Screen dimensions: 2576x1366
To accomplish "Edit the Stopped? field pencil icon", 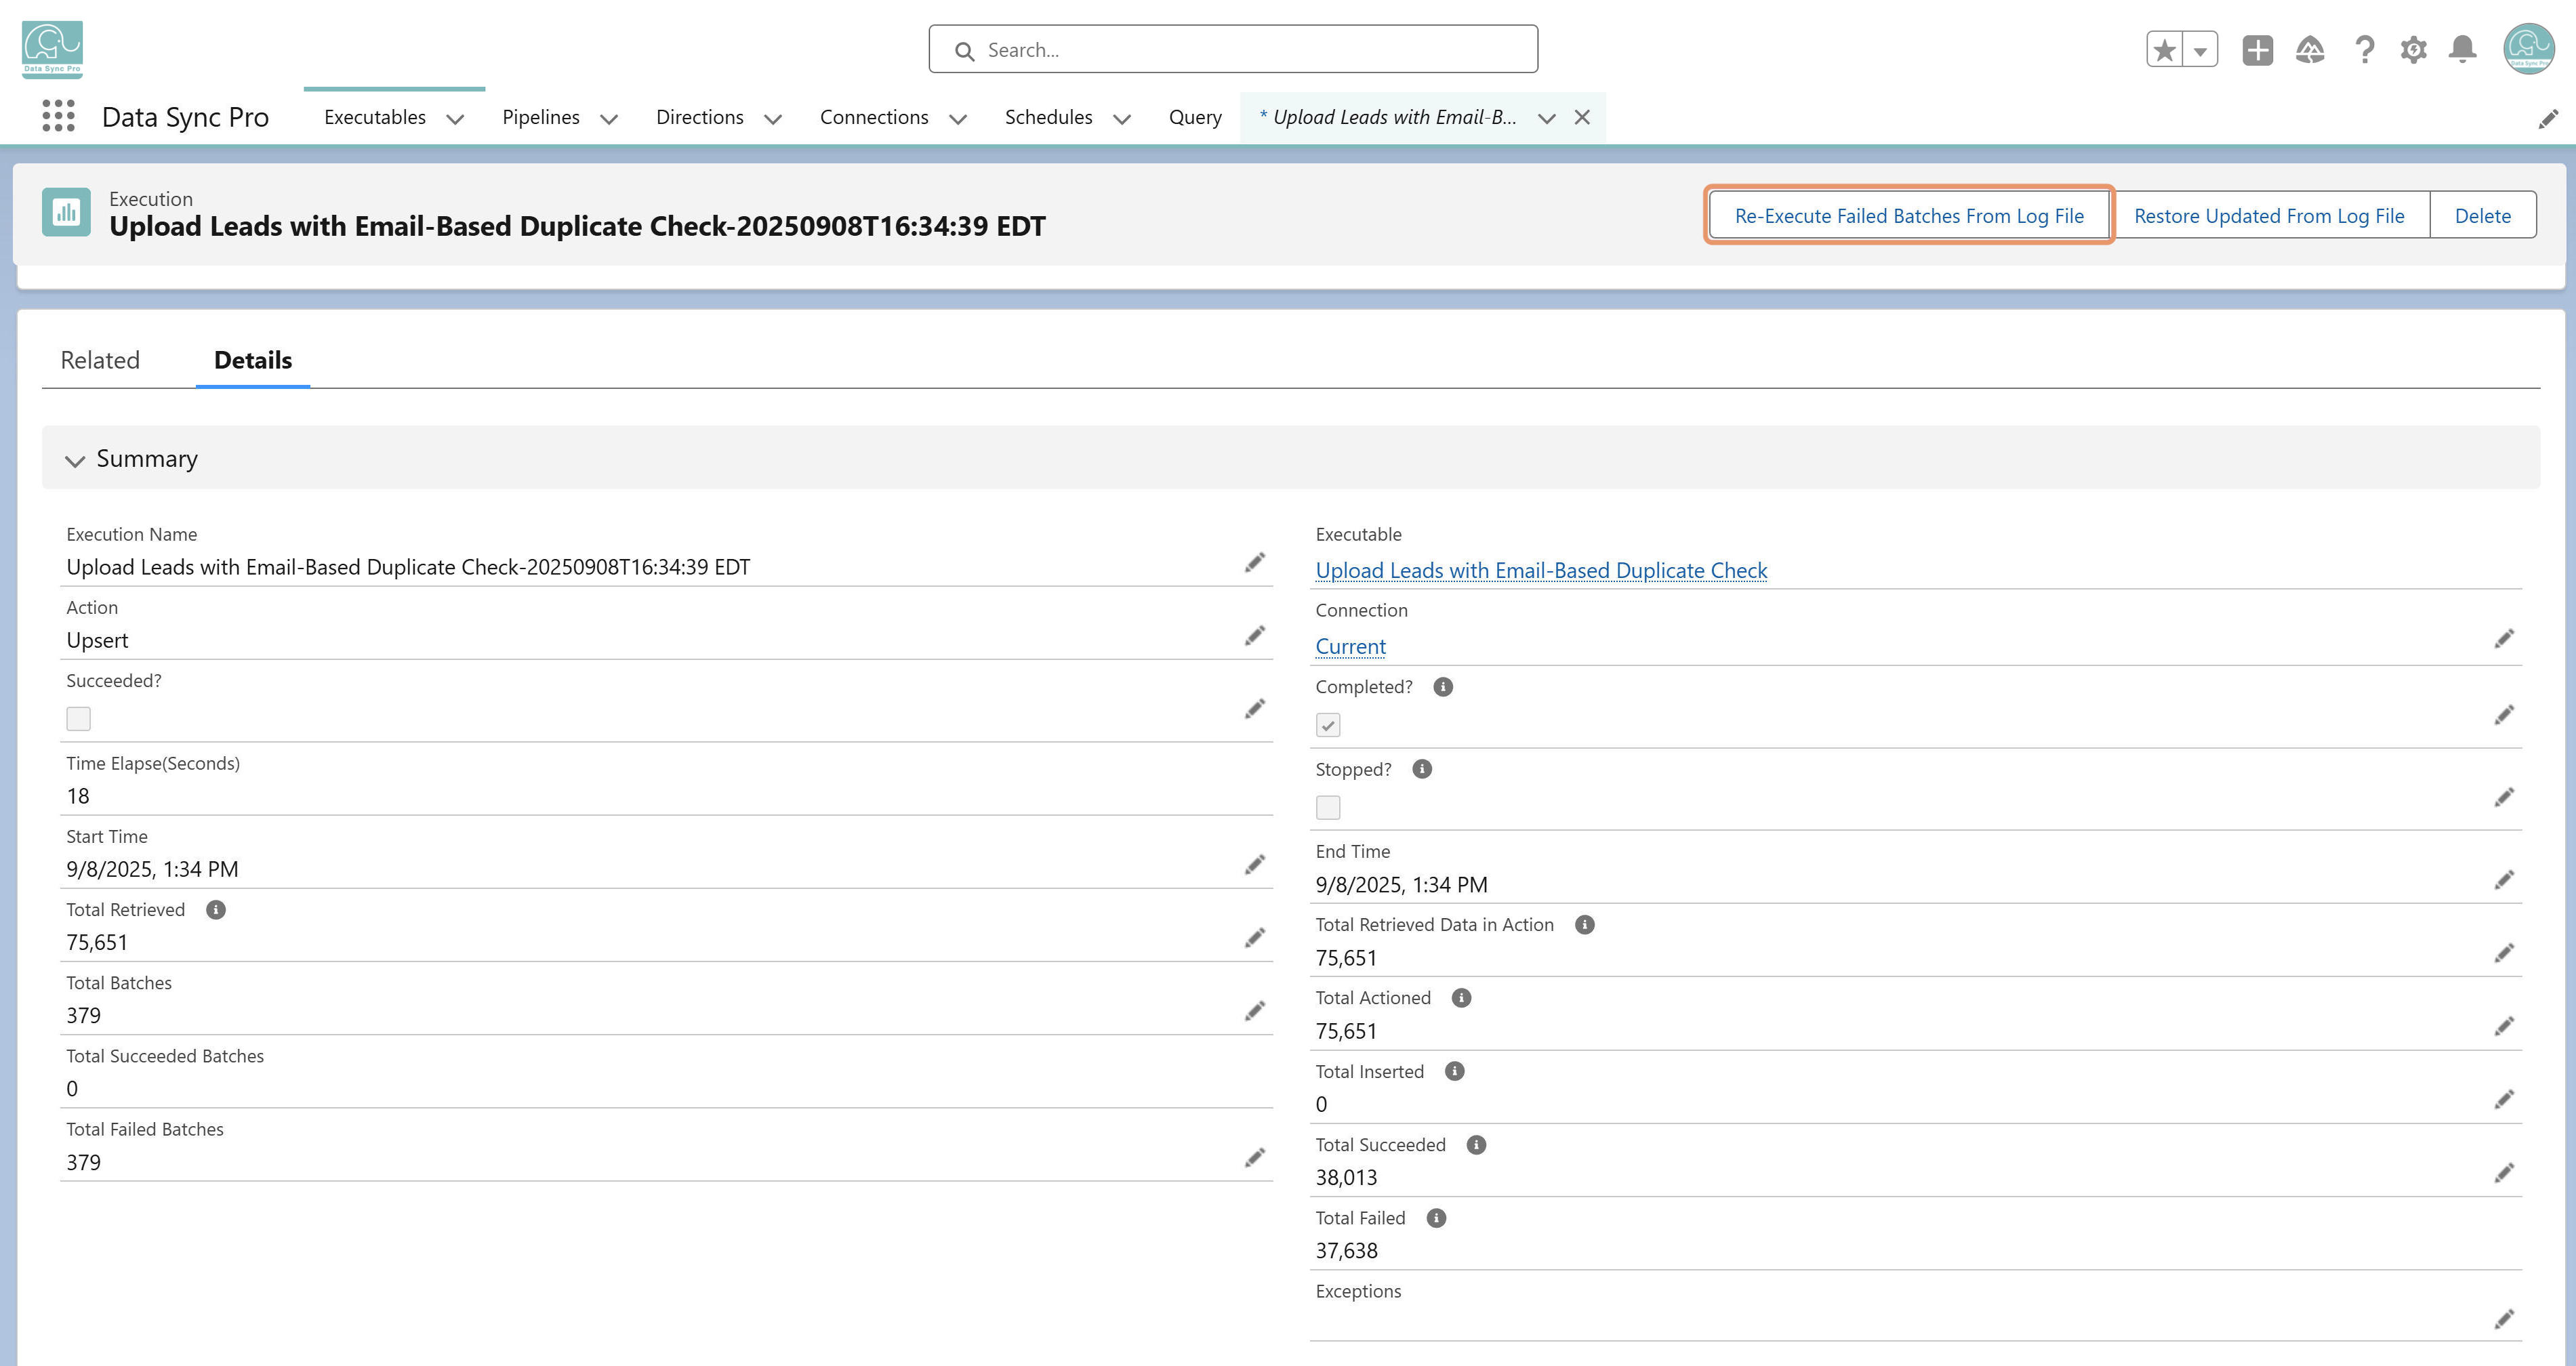I will pyautogui.click(x=2504, y=797).
